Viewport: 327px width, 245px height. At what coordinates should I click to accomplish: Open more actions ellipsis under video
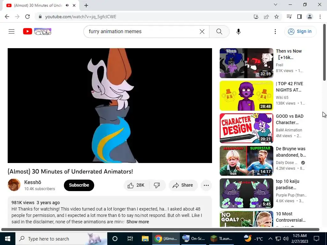click(206, 185)
